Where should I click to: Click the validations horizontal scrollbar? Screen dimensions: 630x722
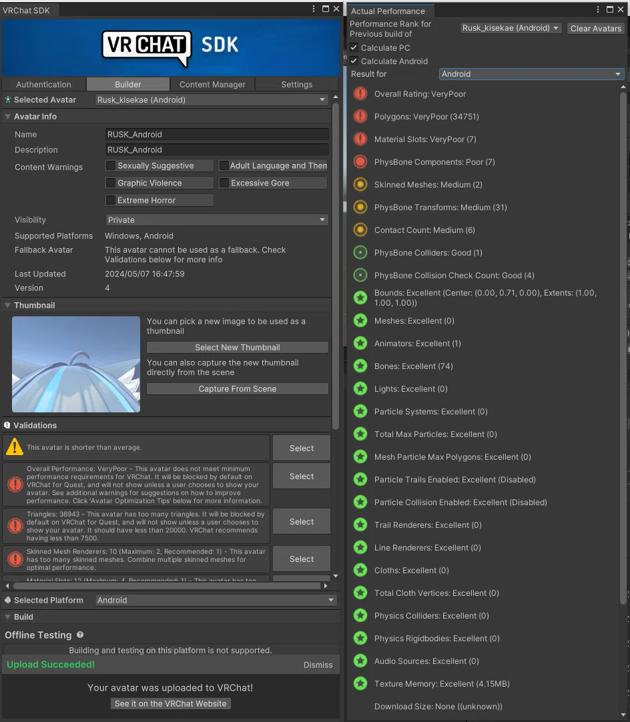click(x=167, y=586)
